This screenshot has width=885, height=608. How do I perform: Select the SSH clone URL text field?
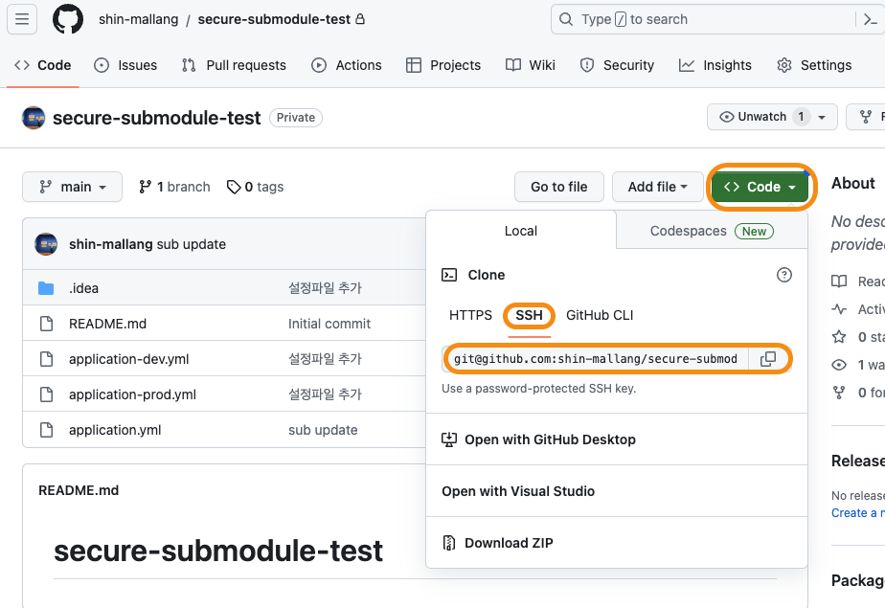595,359
